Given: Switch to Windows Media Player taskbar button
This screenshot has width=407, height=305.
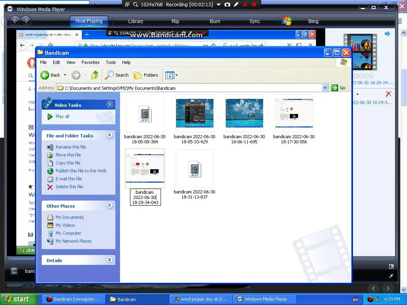Looking at the screenshot, I should 265,299.
